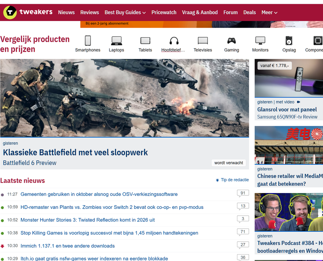Image resolution: width=323 pixels, height=261 pixels.
Task: Open the Laptops category icon
Action: coord(117,41)
